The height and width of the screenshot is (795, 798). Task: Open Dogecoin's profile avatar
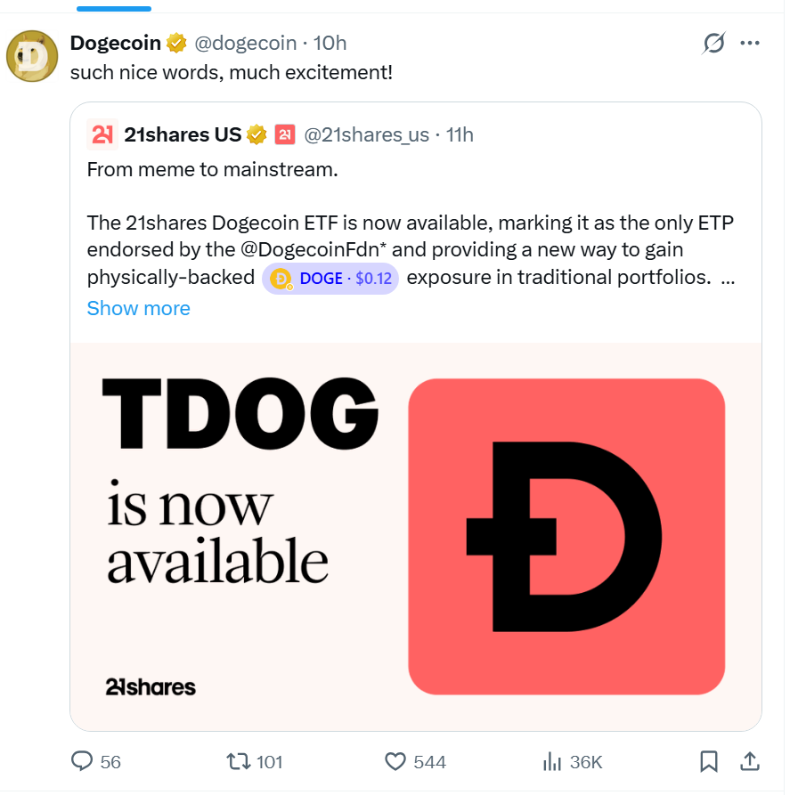pos(32,54)
